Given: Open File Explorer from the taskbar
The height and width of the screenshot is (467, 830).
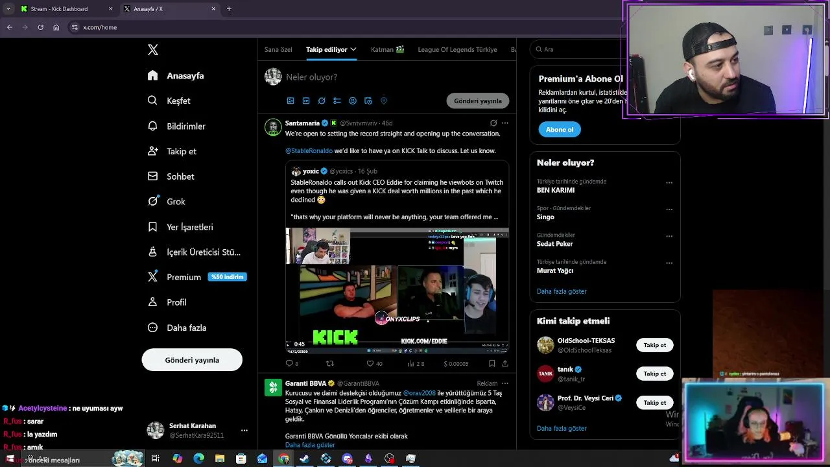Looking at the screenshot, I should [x=220, y=459].
